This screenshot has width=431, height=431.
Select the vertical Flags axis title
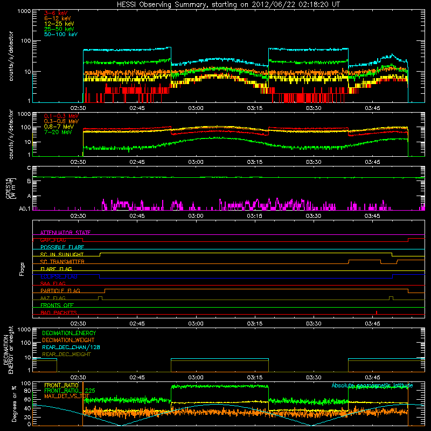(x=22, y=269)
